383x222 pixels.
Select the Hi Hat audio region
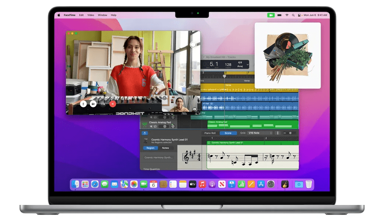tap(250, 106)
